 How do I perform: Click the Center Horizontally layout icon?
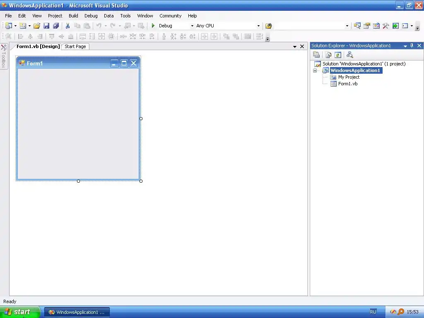(x=205, y=36)
